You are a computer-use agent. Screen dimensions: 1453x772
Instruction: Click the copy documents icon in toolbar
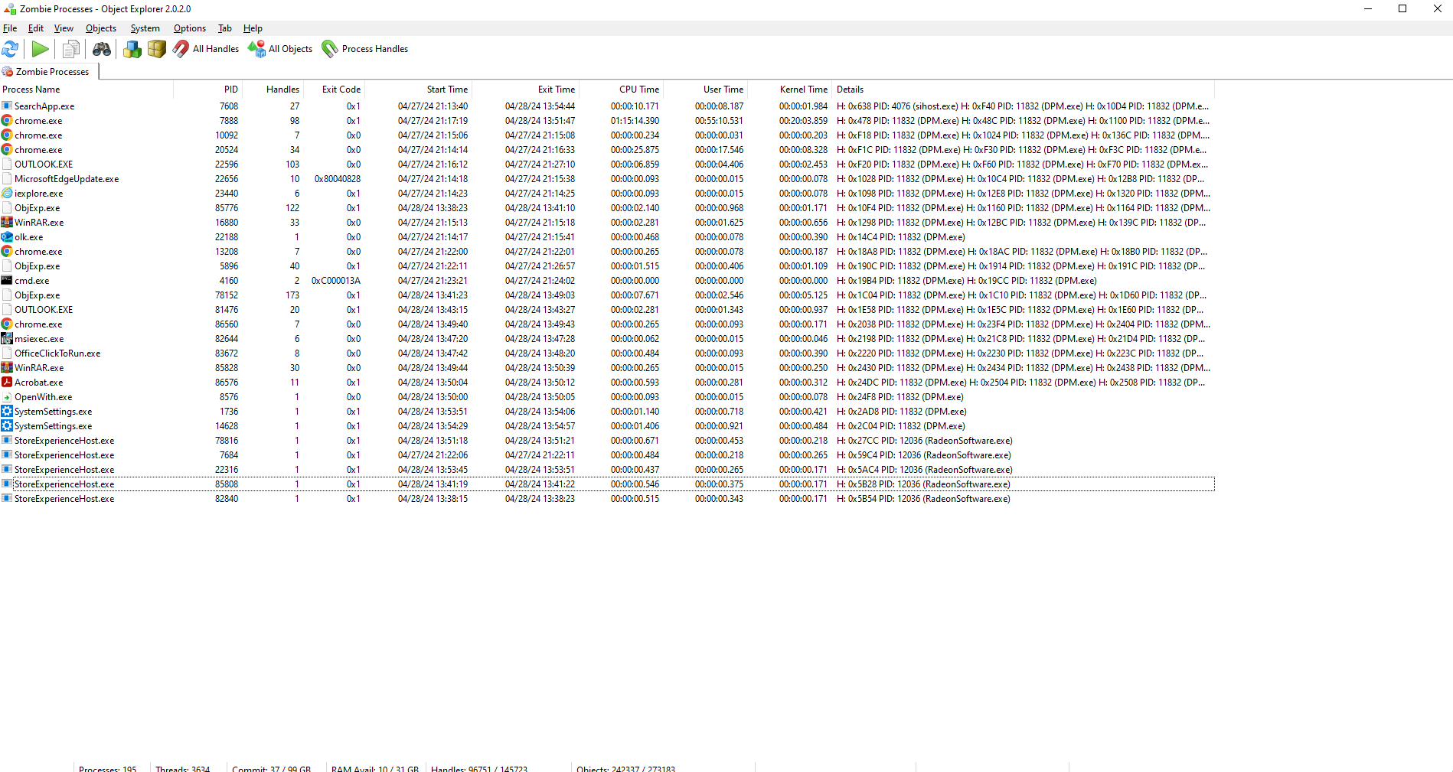70,49
